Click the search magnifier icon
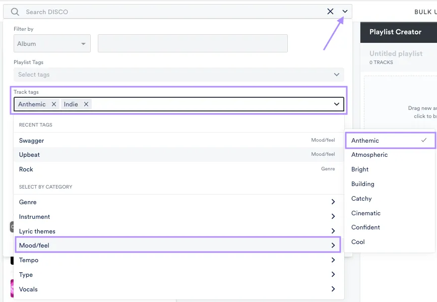This screenshot has width=437, height=302. [x=15, y=12]
